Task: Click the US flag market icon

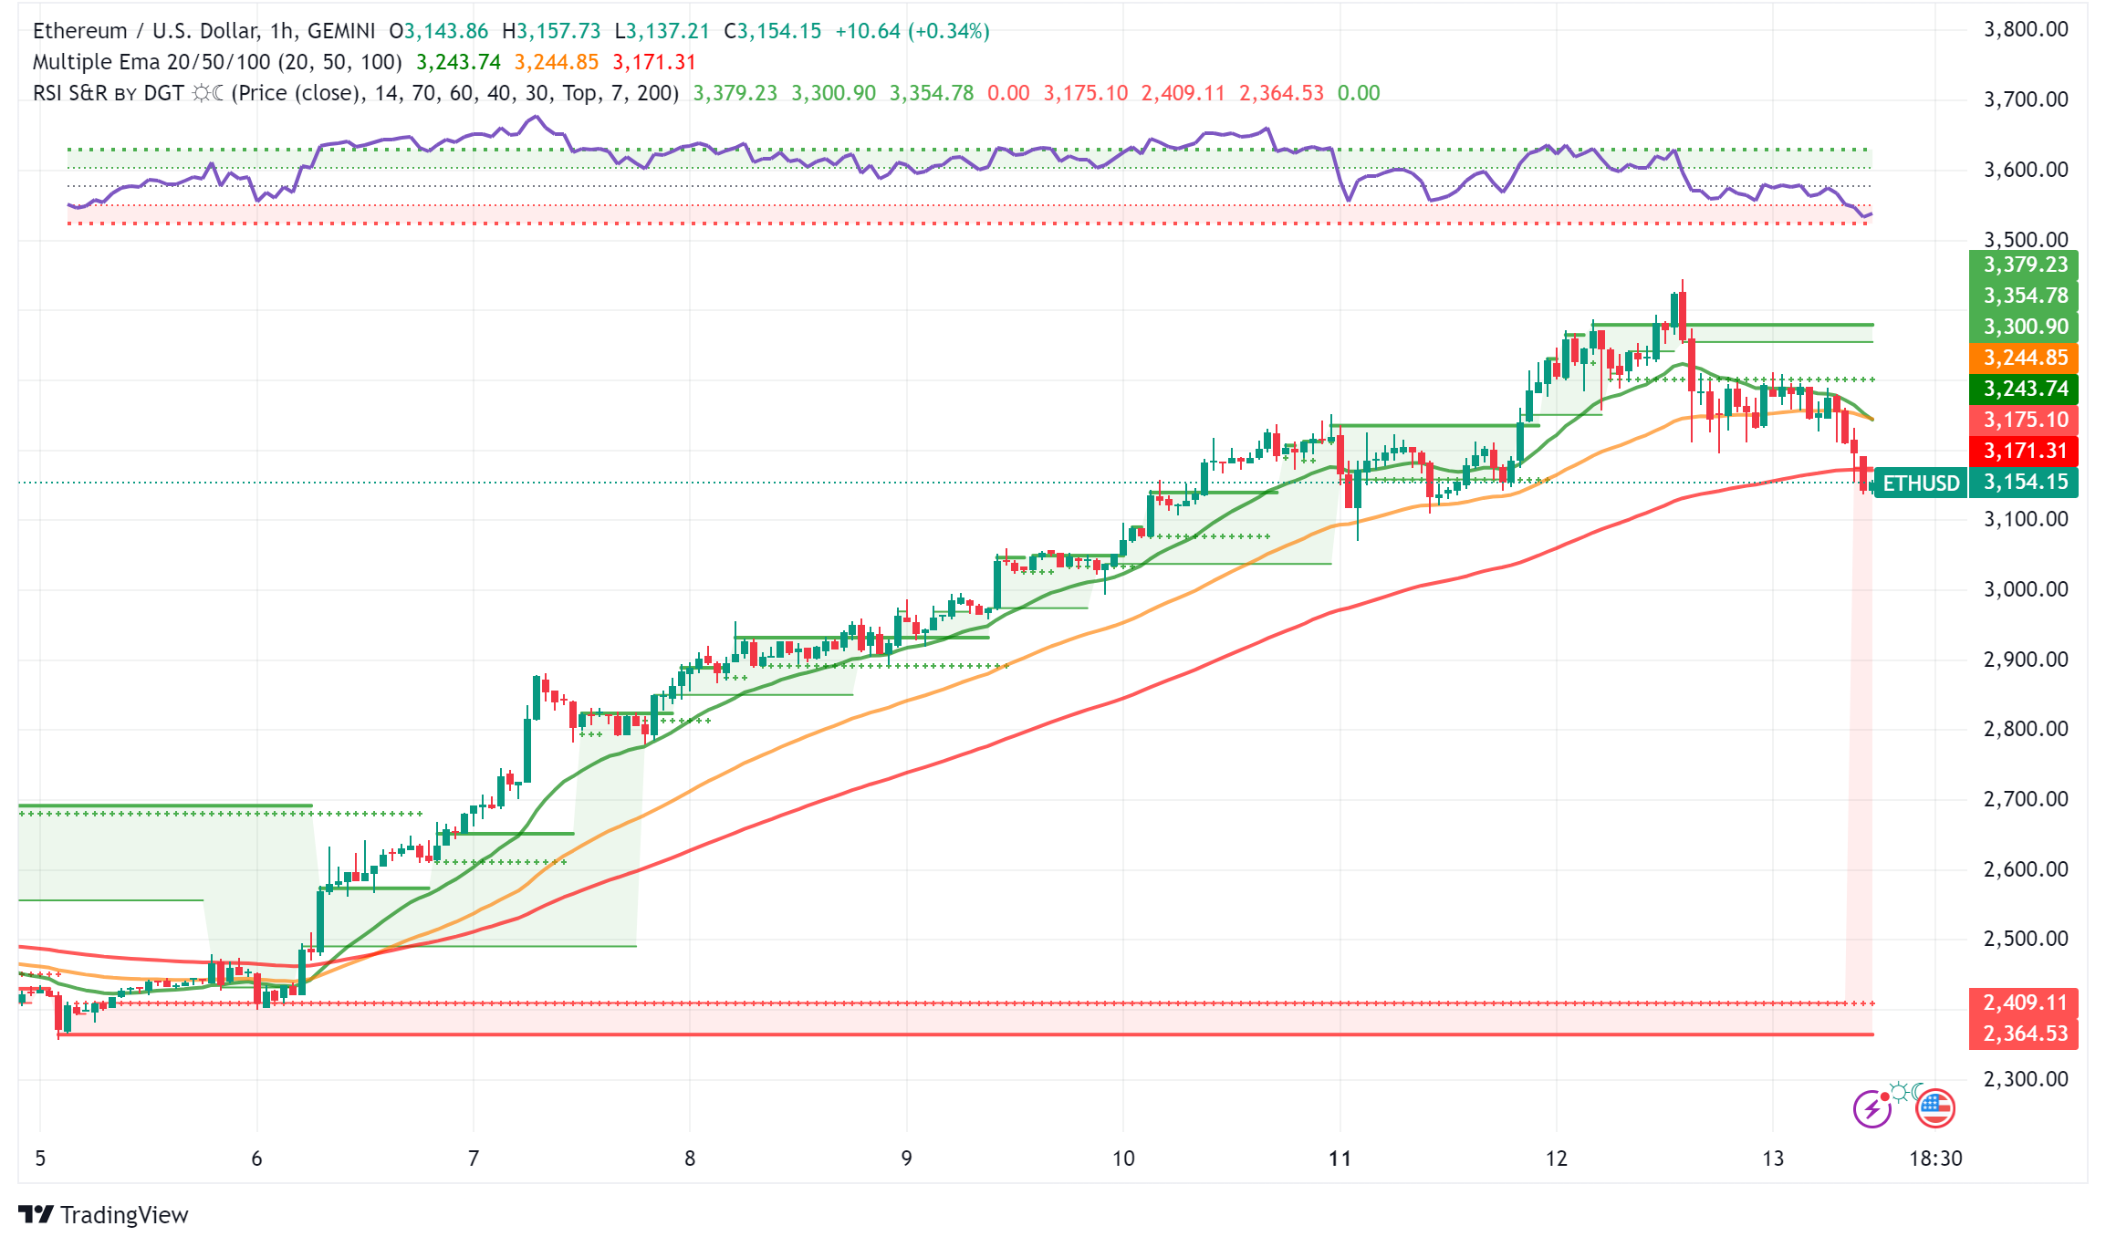Action: pyautogui.click(x=1936, y=1109)
